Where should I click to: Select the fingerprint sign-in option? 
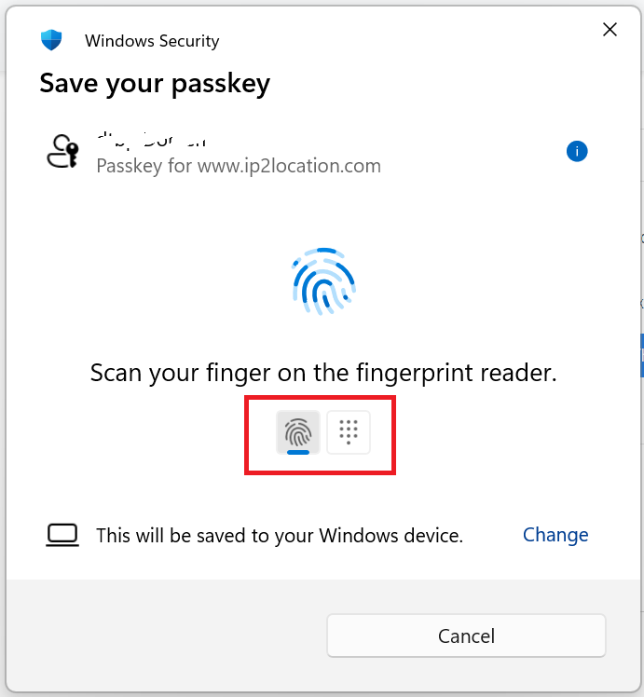(x=298, y=432)
